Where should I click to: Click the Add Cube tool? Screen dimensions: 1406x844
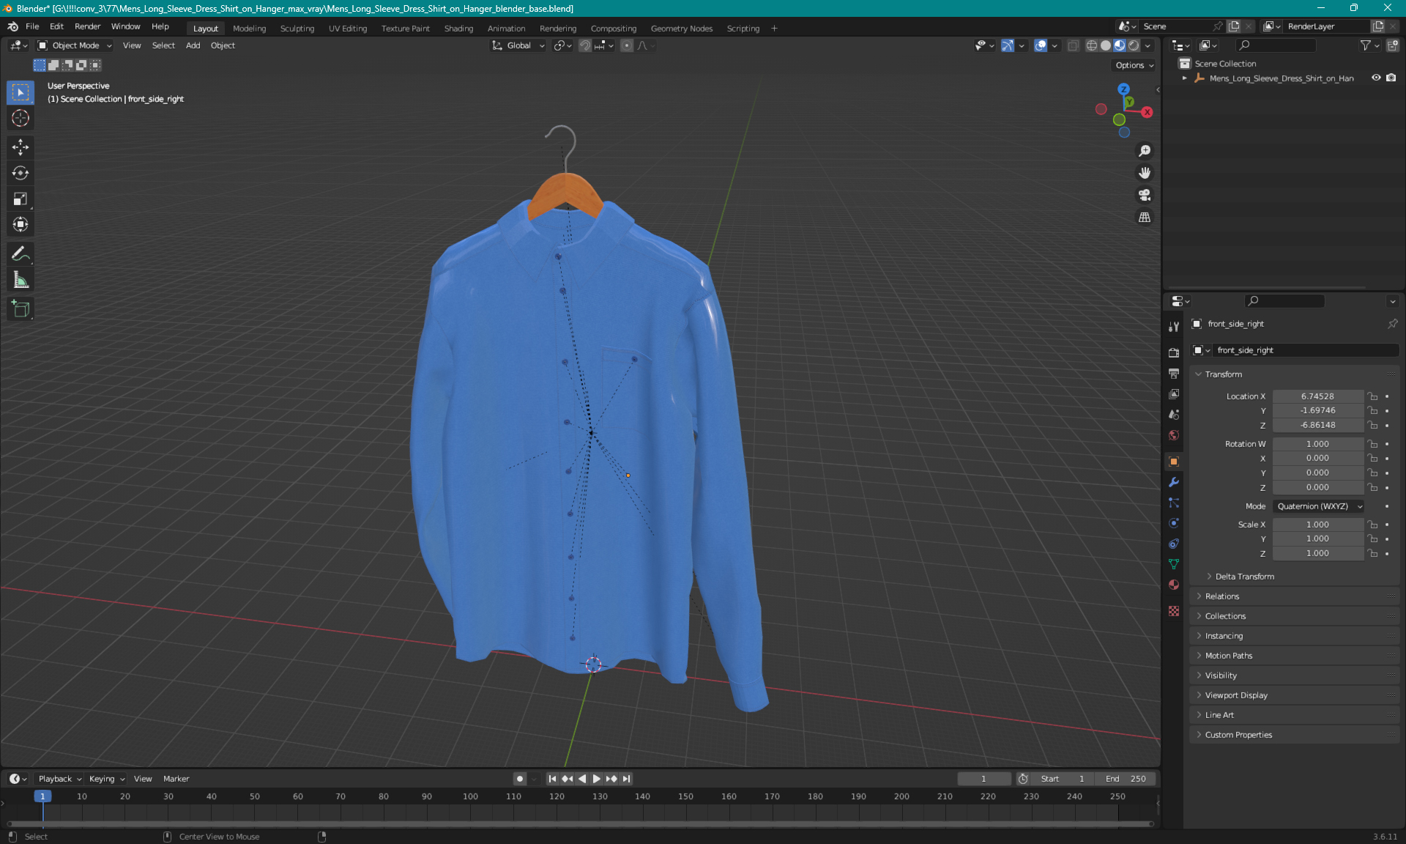(x=21, y=308)
